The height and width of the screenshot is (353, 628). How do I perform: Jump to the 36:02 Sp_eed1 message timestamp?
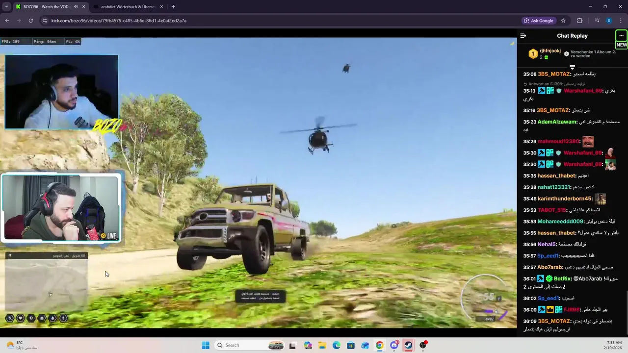(529, 298)
